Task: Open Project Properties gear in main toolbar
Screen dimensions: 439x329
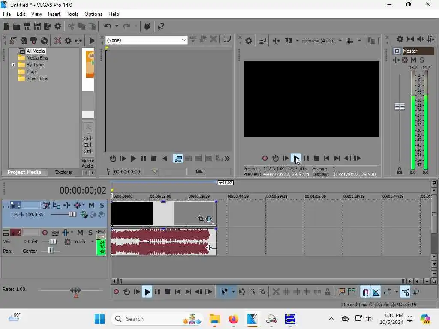Action: 58,26
